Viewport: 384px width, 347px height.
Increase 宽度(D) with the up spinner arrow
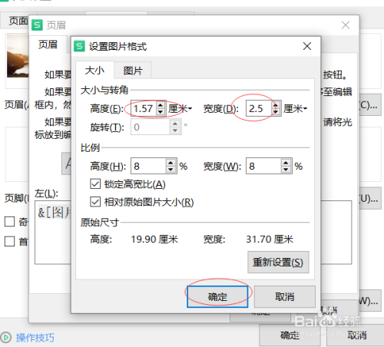coord(276,104)
